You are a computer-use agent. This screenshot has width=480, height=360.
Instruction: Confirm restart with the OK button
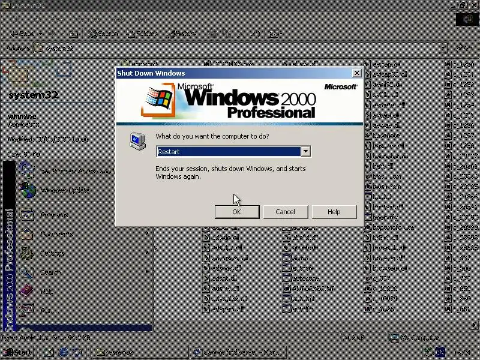pyautogui.click(x=237, y=212)
